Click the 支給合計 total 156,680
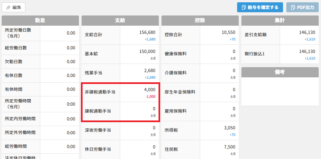The width and height of the screenshot is (321, 159). point(147,32)
